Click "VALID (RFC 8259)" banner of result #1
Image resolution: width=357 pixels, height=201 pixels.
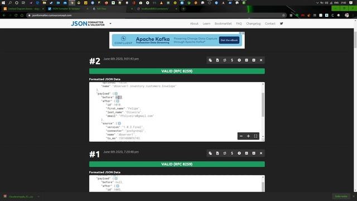pyautogui.click(x=177, y=164)
